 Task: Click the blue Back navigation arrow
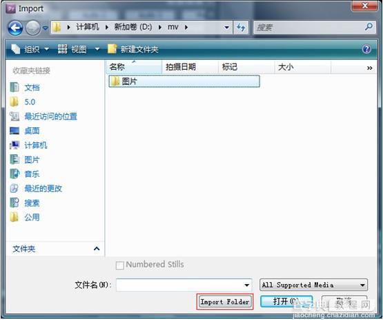tap(15, 28)
